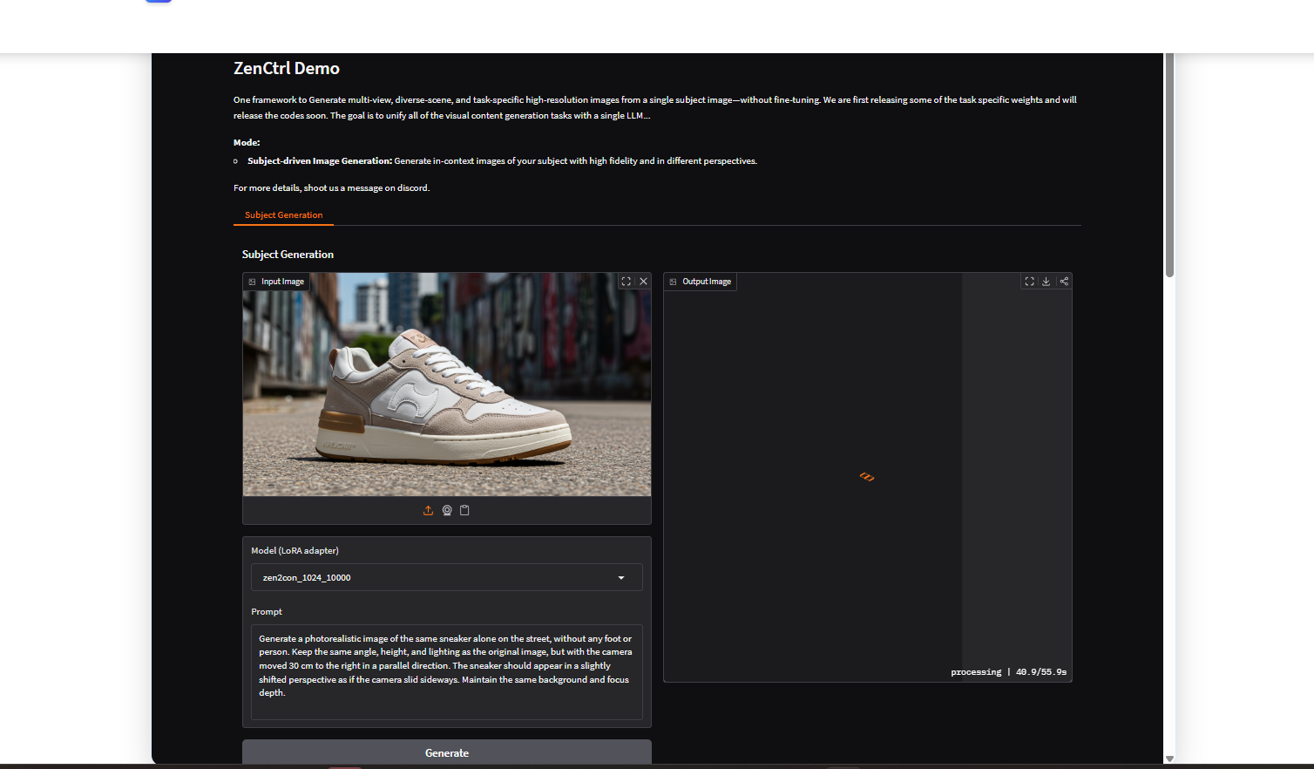Image resolution: width=1314 pixels, height=769 pixels.
Task: Upload a new input image file
Action: (x=428, y=511)
